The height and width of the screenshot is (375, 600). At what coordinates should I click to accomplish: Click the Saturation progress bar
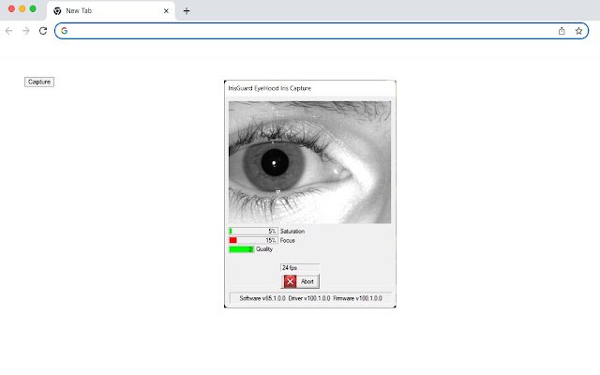(x=253, y=232)
